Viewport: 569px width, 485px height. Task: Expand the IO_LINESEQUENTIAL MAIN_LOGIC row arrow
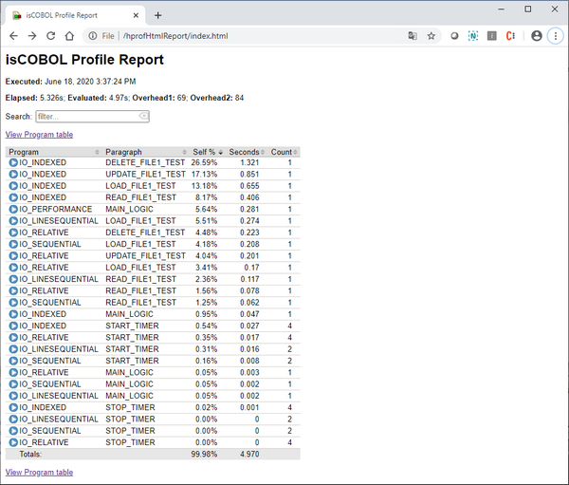pos(13,396)
